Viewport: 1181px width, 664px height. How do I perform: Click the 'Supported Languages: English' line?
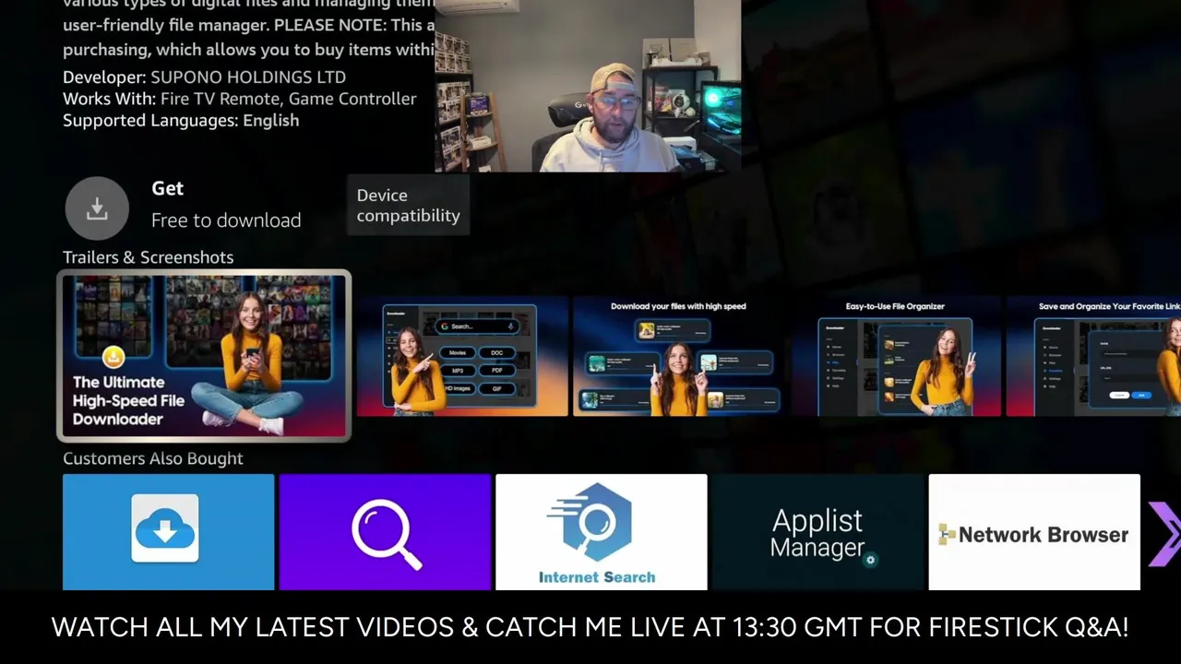pos(181,121)
